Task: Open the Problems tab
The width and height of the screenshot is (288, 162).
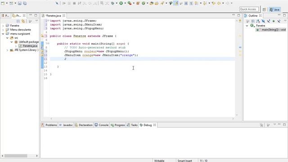Action: tap(49, 125)
